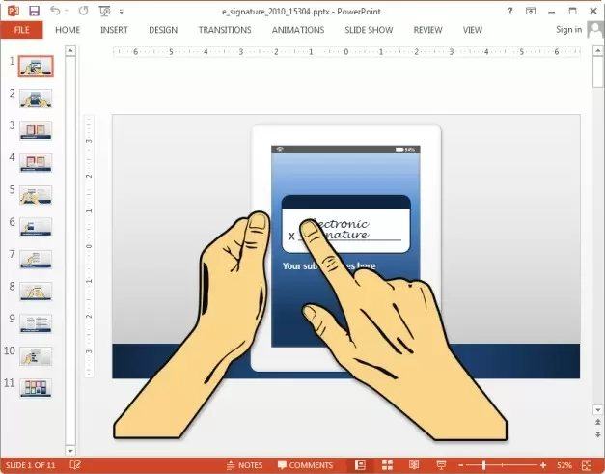Open the Undo history dropdown arrow
Screen dimensions: 605x474
(x=67, y=11)
